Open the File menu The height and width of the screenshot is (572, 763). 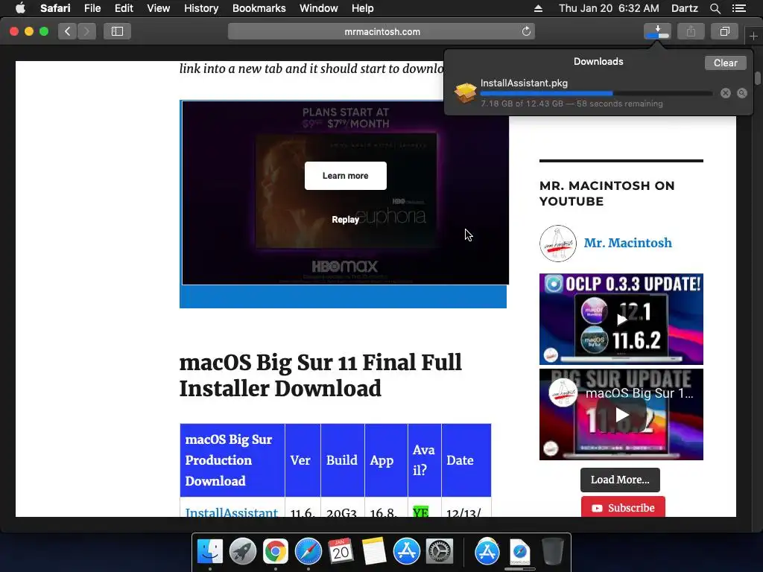click(92, 8)
